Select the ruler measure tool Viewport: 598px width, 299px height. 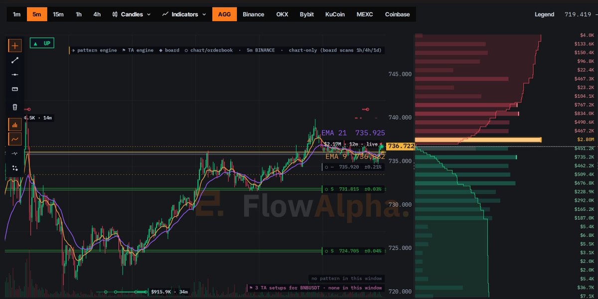click(15, 89)
